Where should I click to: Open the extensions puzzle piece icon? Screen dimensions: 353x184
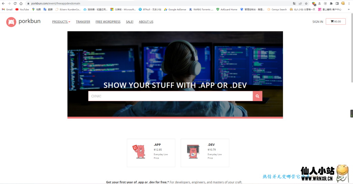pyautogui.click(x=331, y=3)
